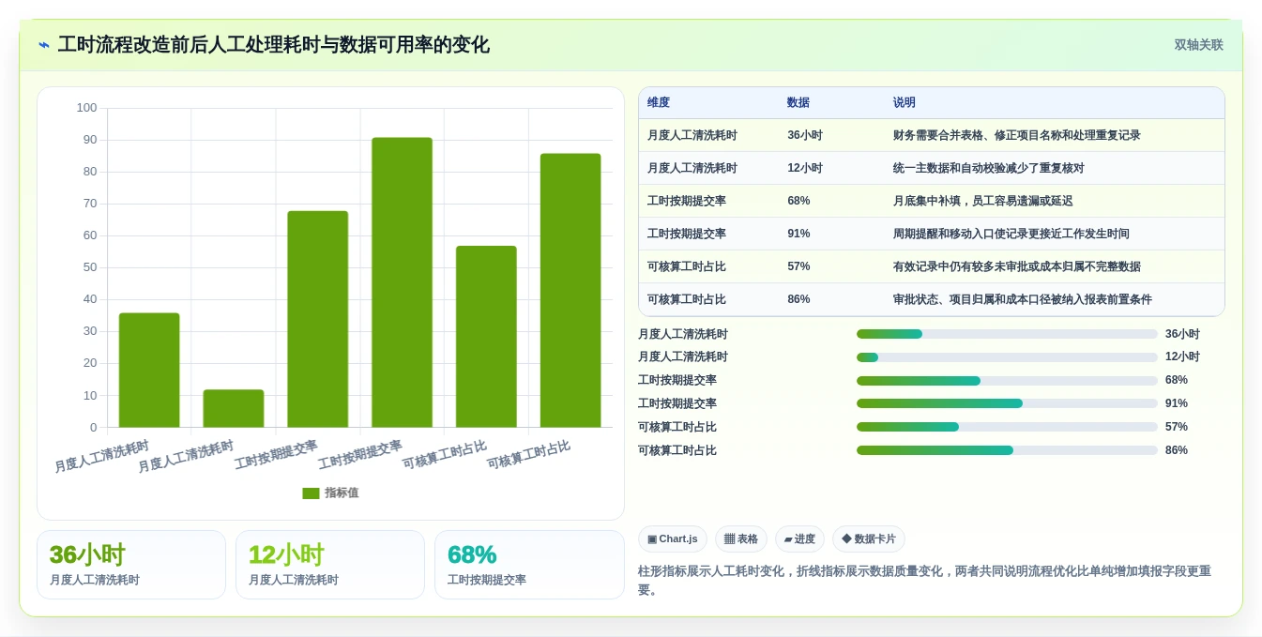Screen dimensions: 1262x637
Task: Click the progress bar for the 36小时 row
Action: point(1007,334)
